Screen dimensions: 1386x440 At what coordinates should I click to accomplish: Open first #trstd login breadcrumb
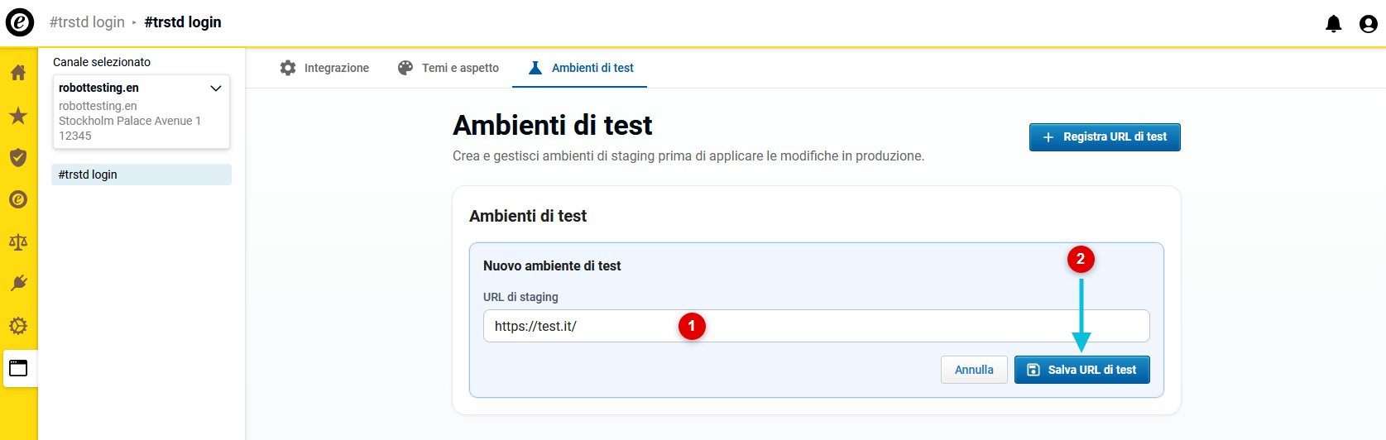[x=87, y=22]
